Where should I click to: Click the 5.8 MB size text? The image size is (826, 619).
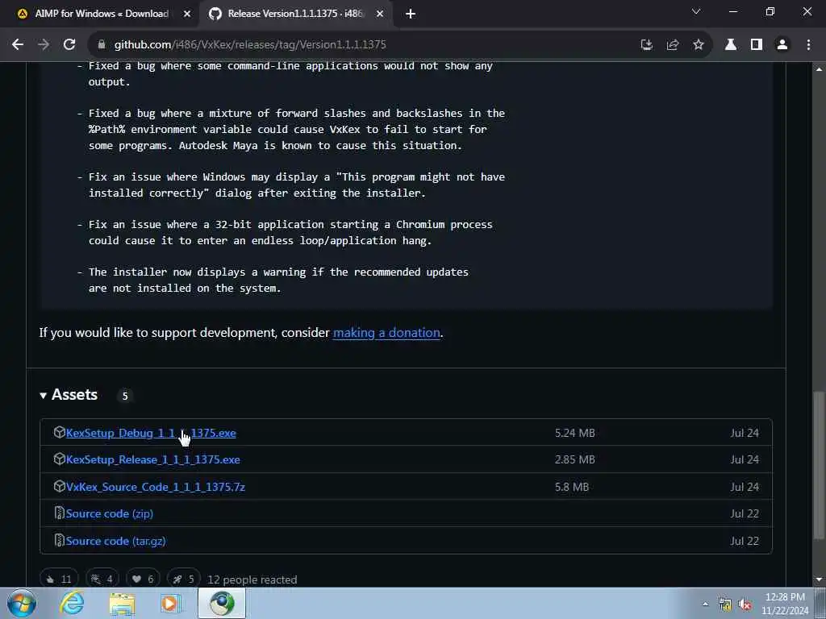pos(572,487)
